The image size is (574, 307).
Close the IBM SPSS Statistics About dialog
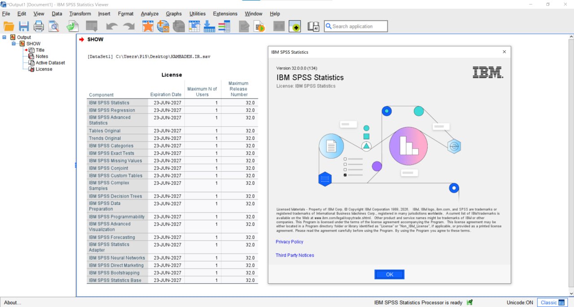click(x=504, y=52)
